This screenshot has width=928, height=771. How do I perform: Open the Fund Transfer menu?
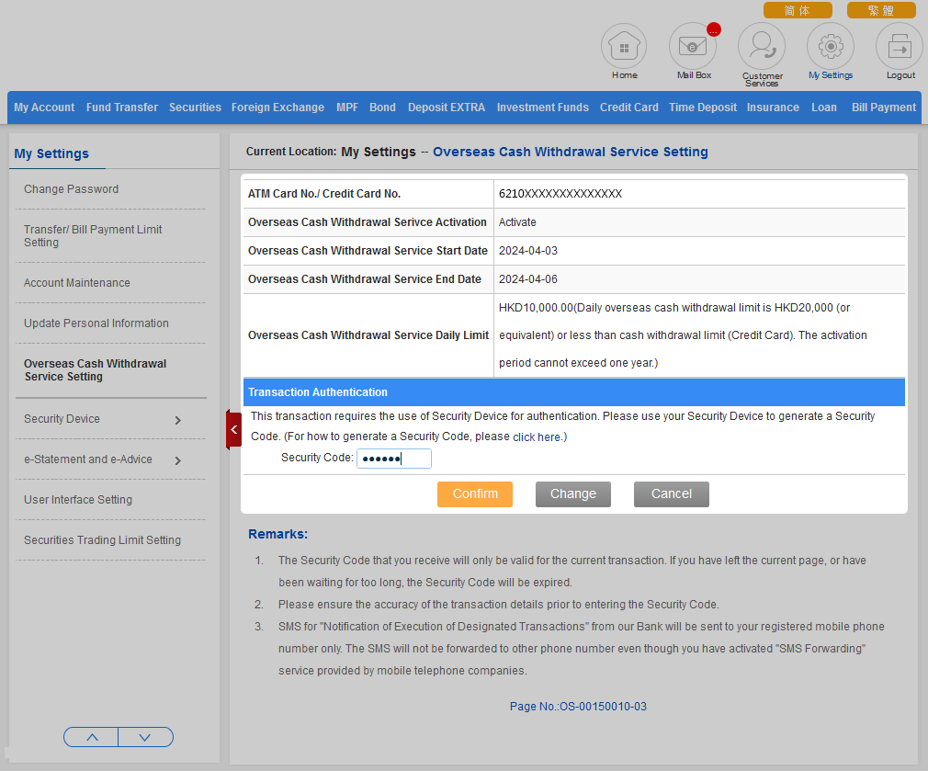[x=122, y=108]
